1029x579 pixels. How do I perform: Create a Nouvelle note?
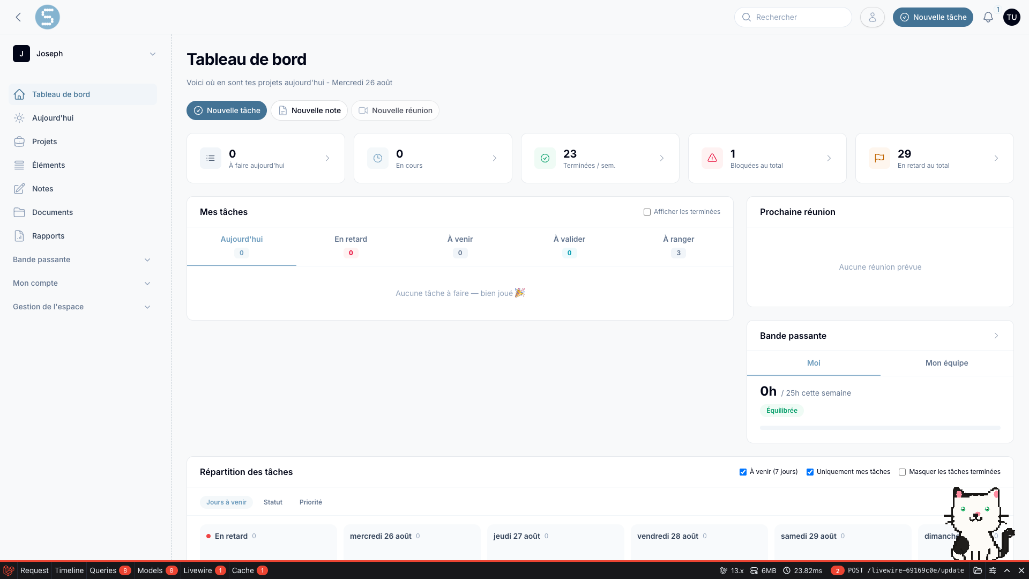(x=309, y=110)
